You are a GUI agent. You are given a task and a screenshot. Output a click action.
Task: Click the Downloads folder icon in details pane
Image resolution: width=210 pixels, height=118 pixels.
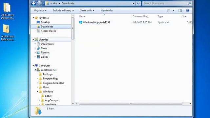pos(38,111)
